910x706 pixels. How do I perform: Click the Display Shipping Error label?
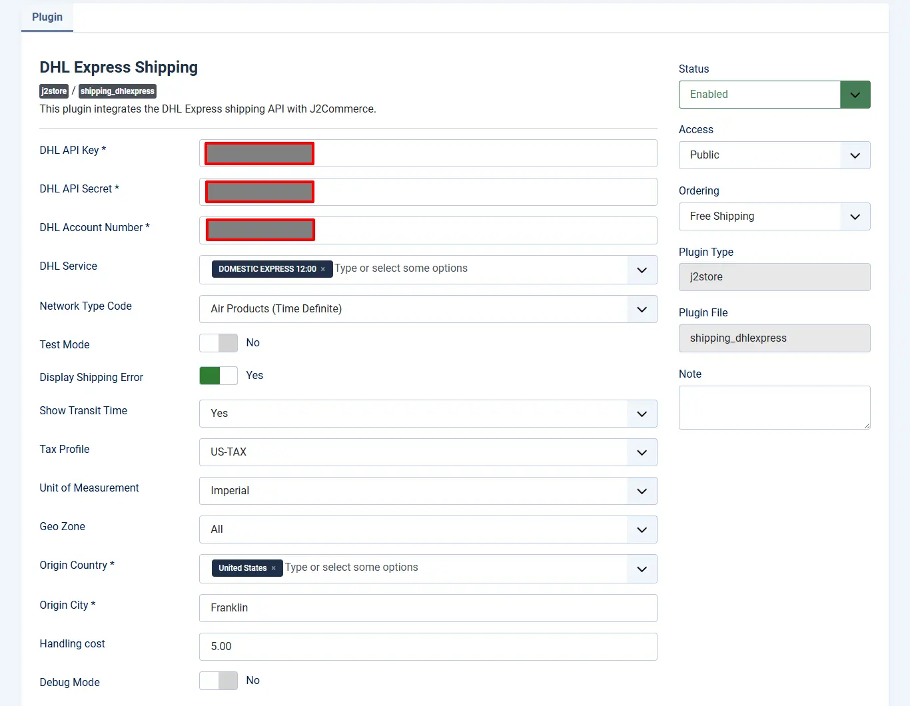pos(91,378)
